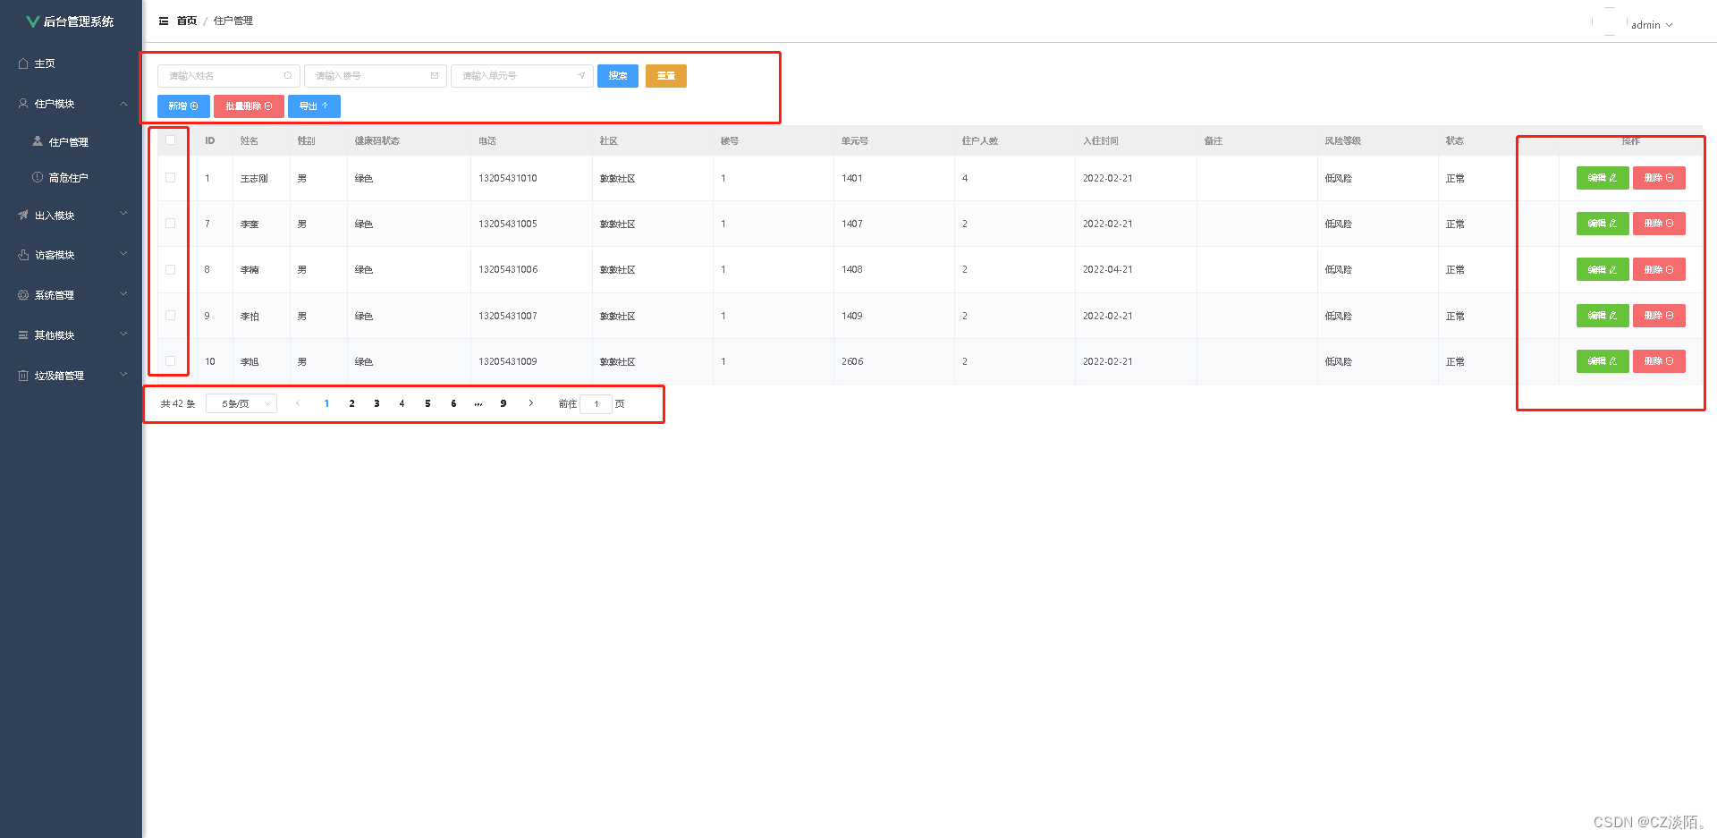Click the Vue logo in sidebar header
The image size is (1717, 838).
click(33, 21)
